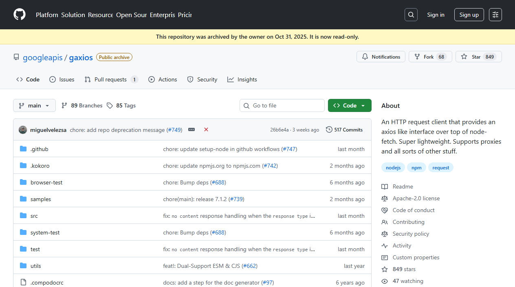Switch to the Actions tab
The image size is (515, 287).
coord(163,79)
